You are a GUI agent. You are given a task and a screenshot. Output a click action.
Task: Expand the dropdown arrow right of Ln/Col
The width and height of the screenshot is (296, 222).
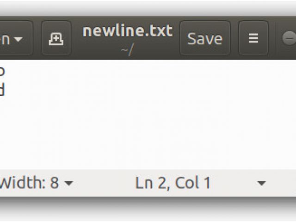pyautogui.click(x=261, y=184)
